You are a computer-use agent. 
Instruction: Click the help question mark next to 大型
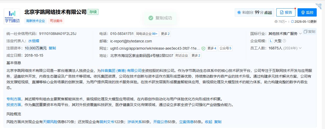(x=284, y=41)
